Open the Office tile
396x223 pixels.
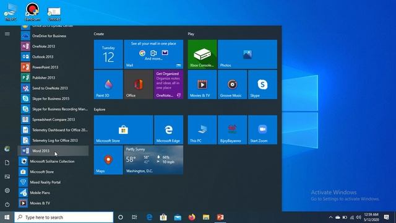[139, 84]
